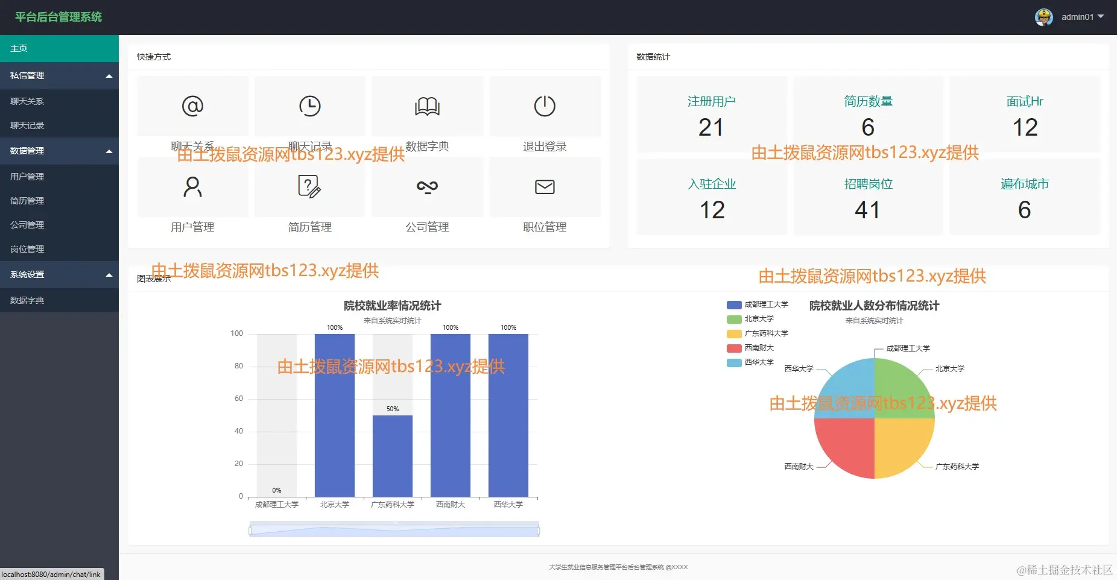Click the footer text 大学生就业信息服务管理平台
Image resolution: width=1117 pixels, height=580 pixels.
pos(618,567)
